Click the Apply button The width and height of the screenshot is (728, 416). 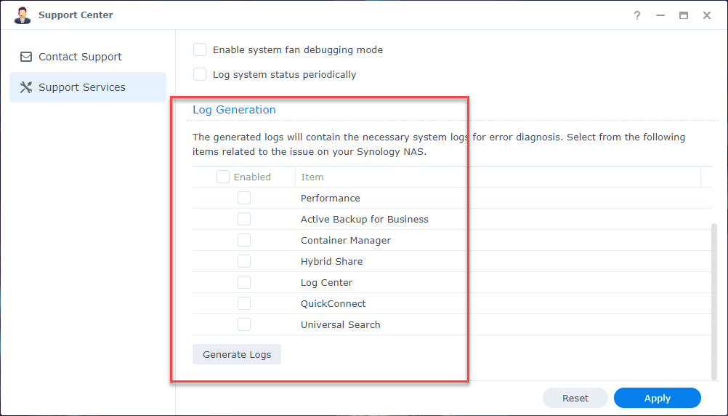657,398
